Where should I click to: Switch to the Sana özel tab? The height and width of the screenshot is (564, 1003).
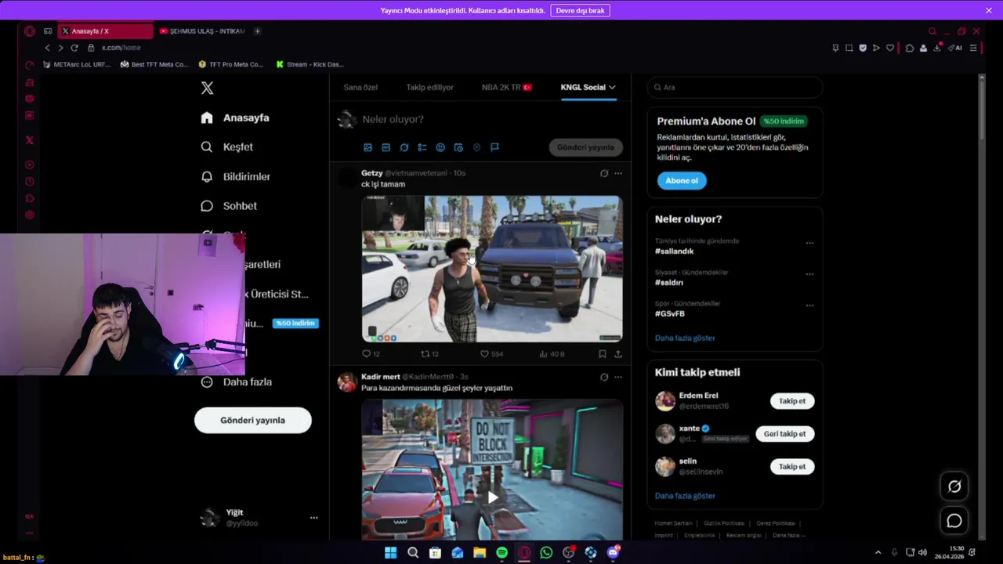point(360,87)
